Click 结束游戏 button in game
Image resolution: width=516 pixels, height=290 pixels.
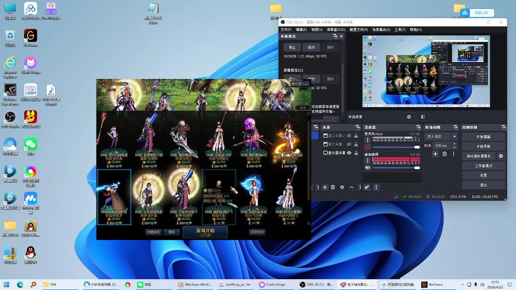point(257,232)
